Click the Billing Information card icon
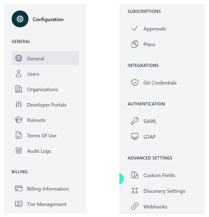The image size is (209, 217). pos(19,189)
